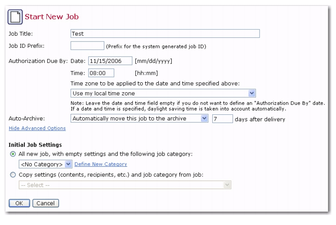
Task: Click the authorization Time field
Action: 101,73
